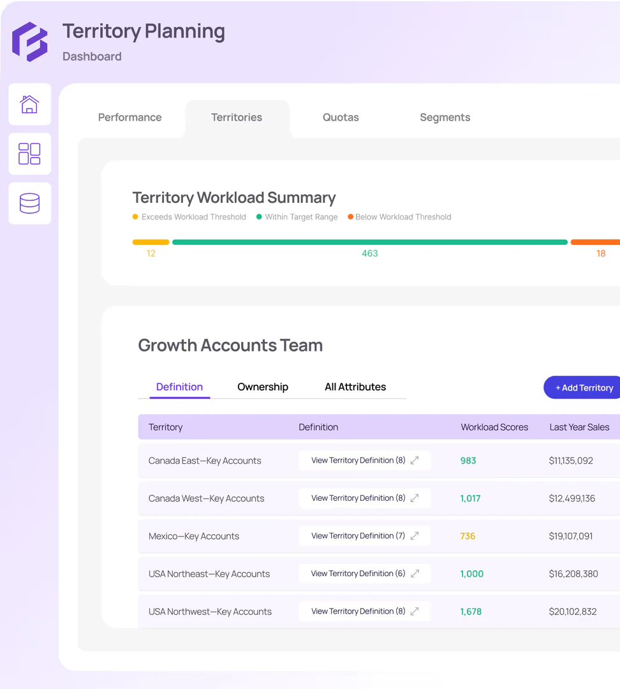
Task: Click the green Within Target Range bar segment
Action: [x=370, y=242]
